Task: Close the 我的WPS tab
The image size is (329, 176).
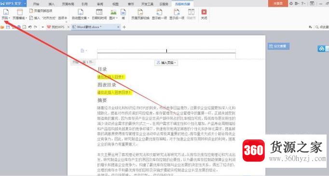Action: 69,27
